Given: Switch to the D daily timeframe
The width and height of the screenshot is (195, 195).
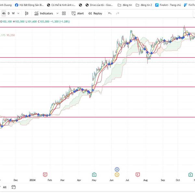Looking at the screenshot, I should pos(9,13).
